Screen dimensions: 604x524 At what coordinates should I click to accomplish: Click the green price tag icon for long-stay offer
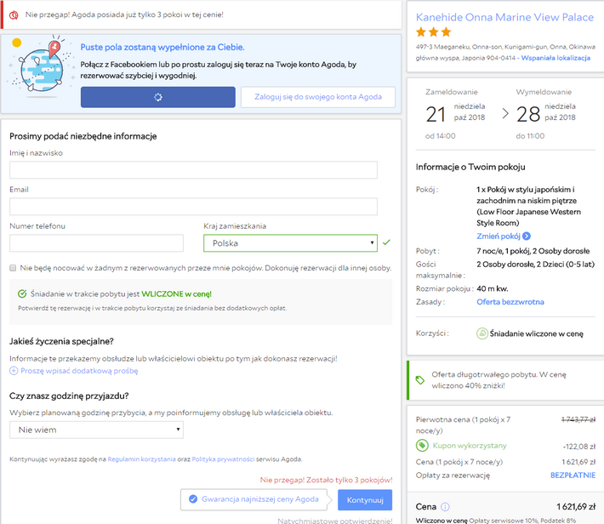coord(420,380)
